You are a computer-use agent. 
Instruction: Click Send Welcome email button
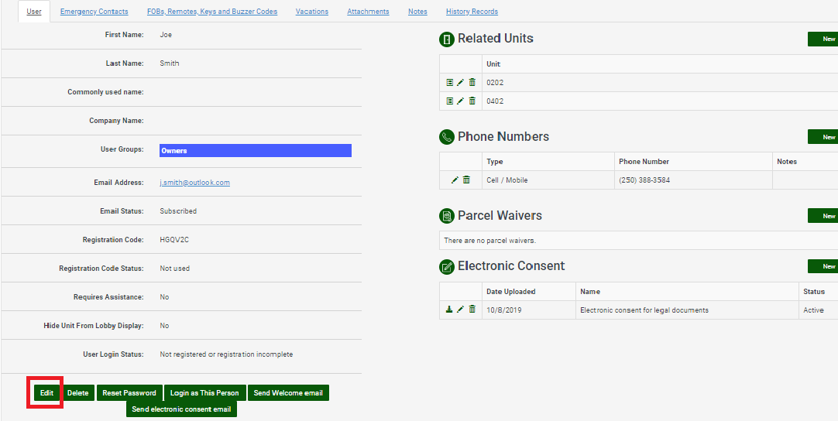(288, 393)
